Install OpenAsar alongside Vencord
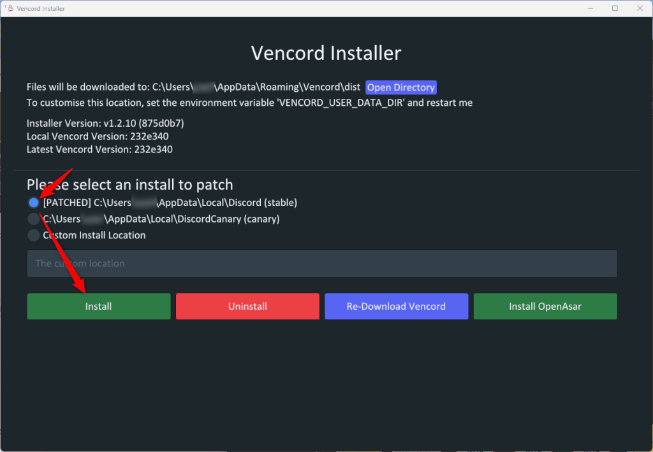The width and height of the screenshot is (653, 452). (x=545, y=306)
